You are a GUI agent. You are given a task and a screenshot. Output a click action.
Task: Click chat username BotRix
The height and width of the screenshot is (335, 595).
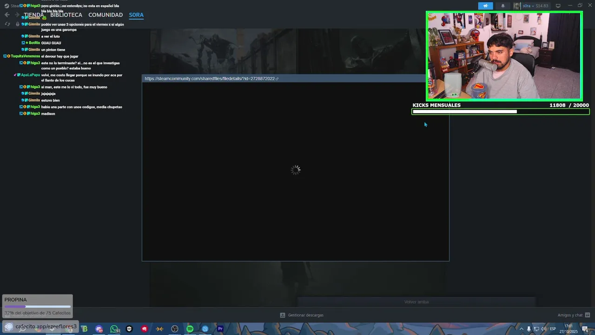tap(34, 43)
